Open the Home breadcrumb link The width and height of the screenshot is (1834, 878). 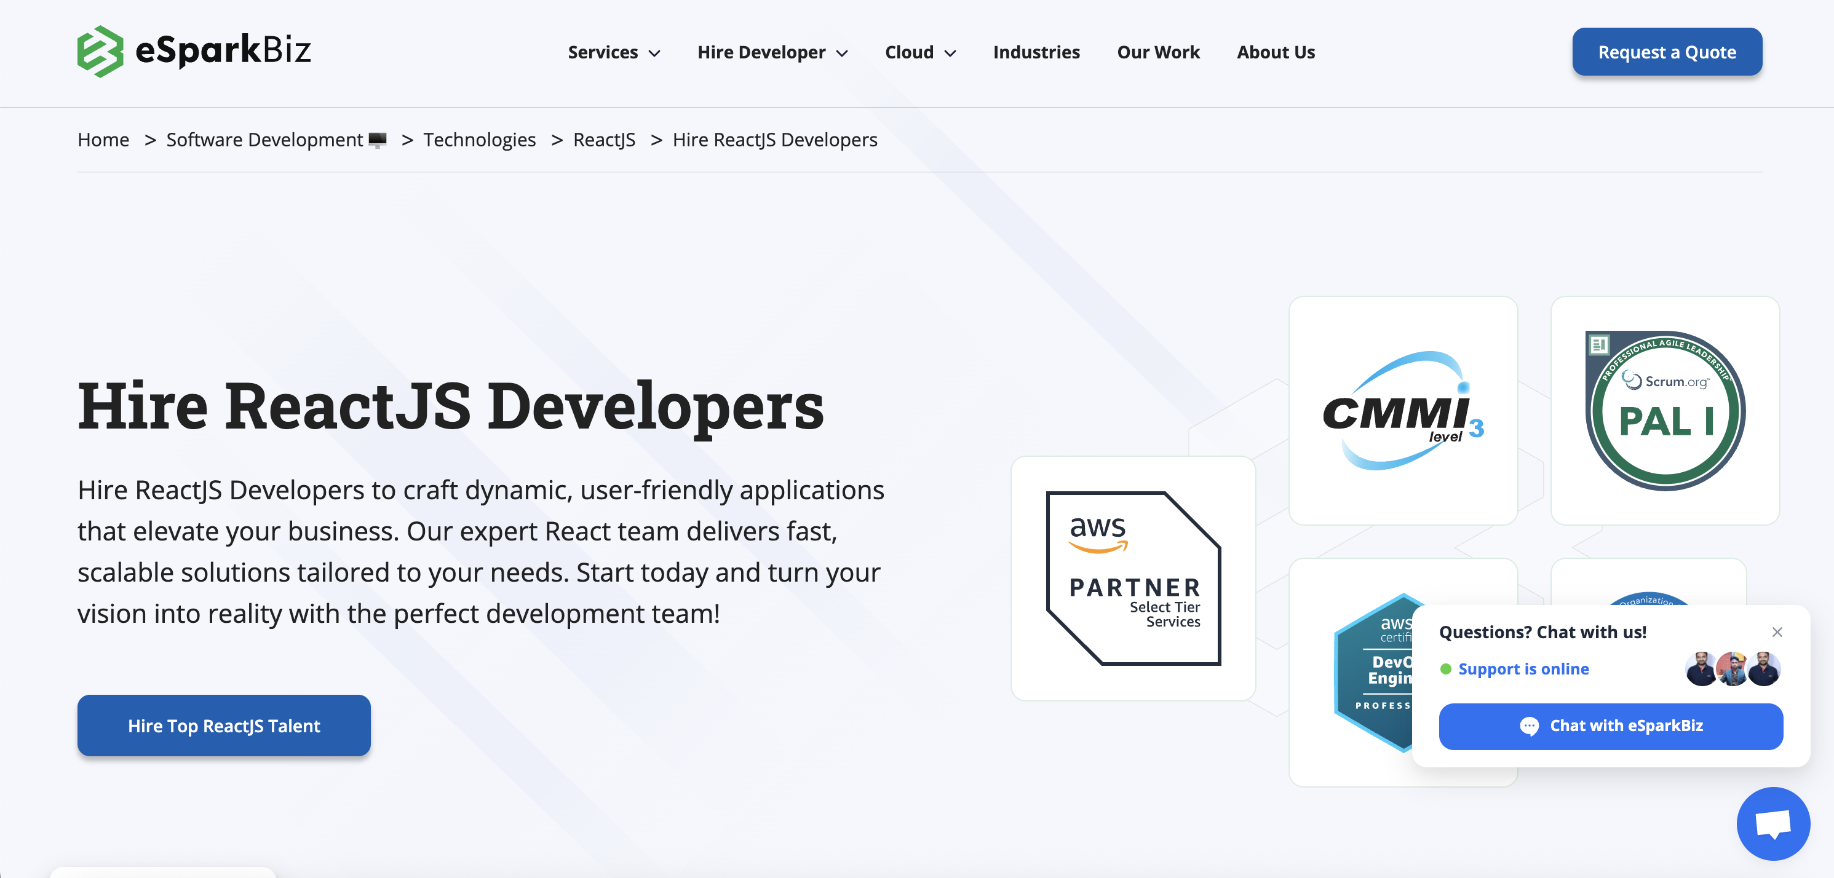[x=103, y=140]
